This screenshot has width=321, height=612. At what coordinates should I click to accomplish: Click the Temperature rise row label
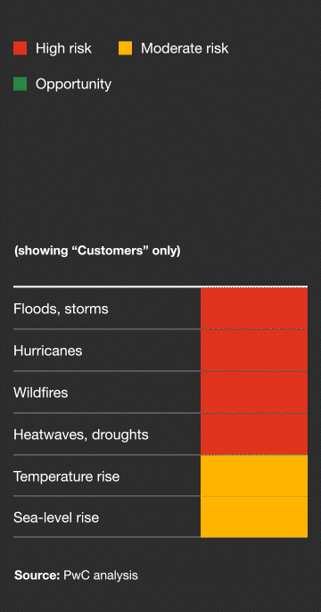[x=66, y=476]
